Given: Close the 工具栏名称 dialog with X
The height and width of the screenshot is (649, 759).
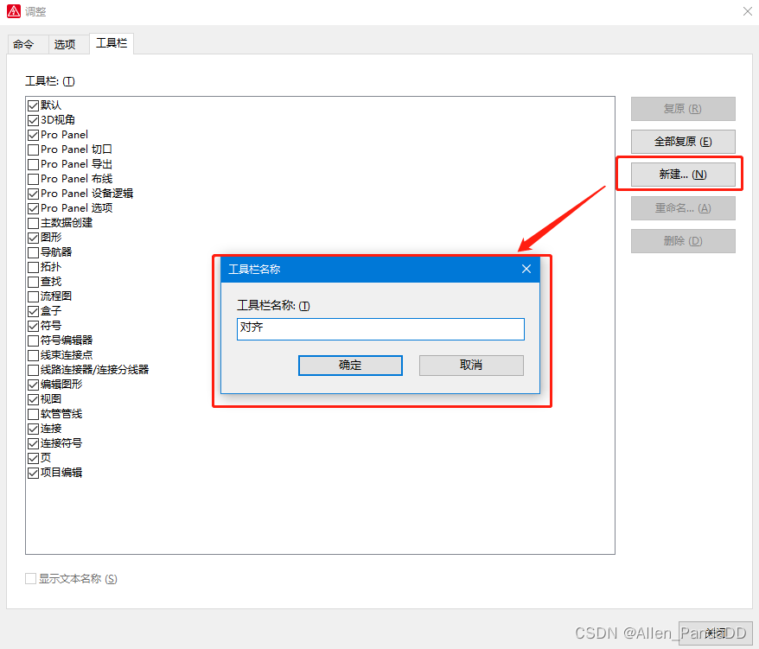Looking at the screenshot, I should coord(526,269).
